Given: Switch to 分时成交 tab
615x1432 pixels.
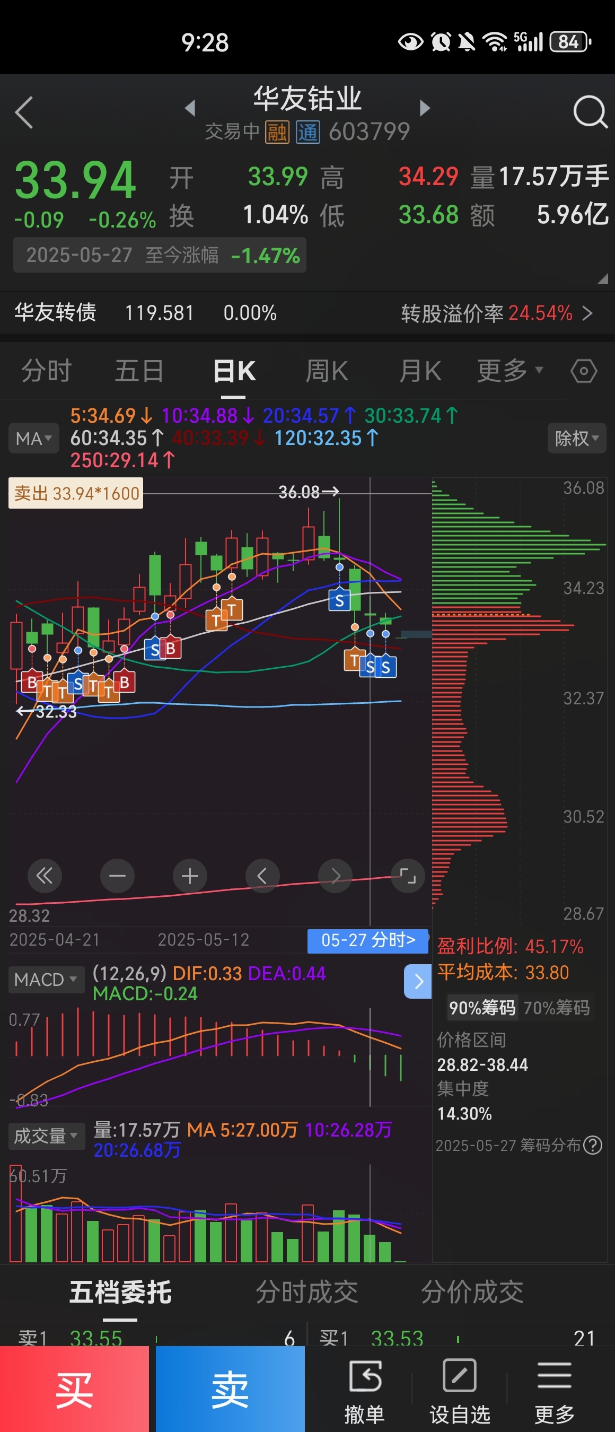Looking at the screenshot, I should (306, 1293).
